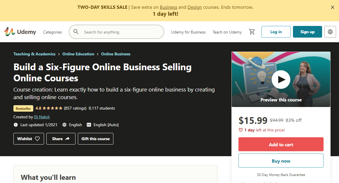Image resolution: width=339 pixels, height=183 pixels.
Task: Close the sale banner
Action: coord(332,7)
